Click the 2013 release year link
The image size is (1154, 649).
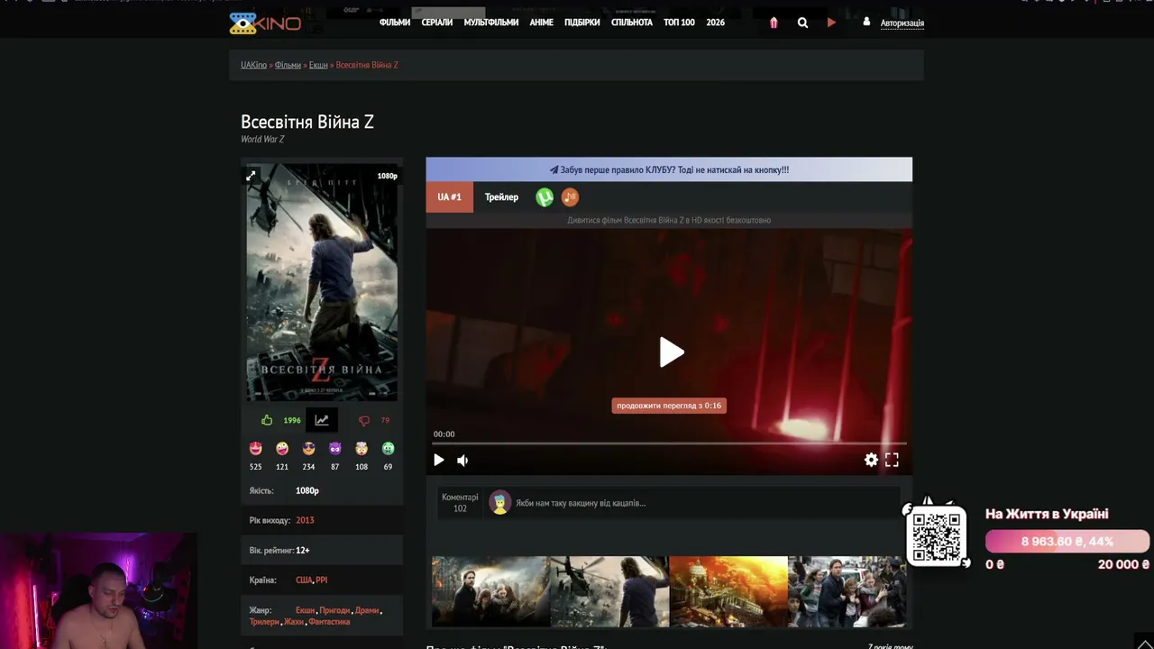(305, 520)
